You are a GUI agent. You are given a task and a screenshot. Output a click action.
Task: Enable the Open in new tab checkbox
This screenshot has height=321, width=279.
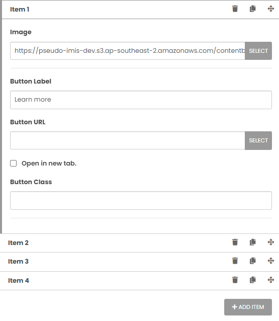click(14, 164)
